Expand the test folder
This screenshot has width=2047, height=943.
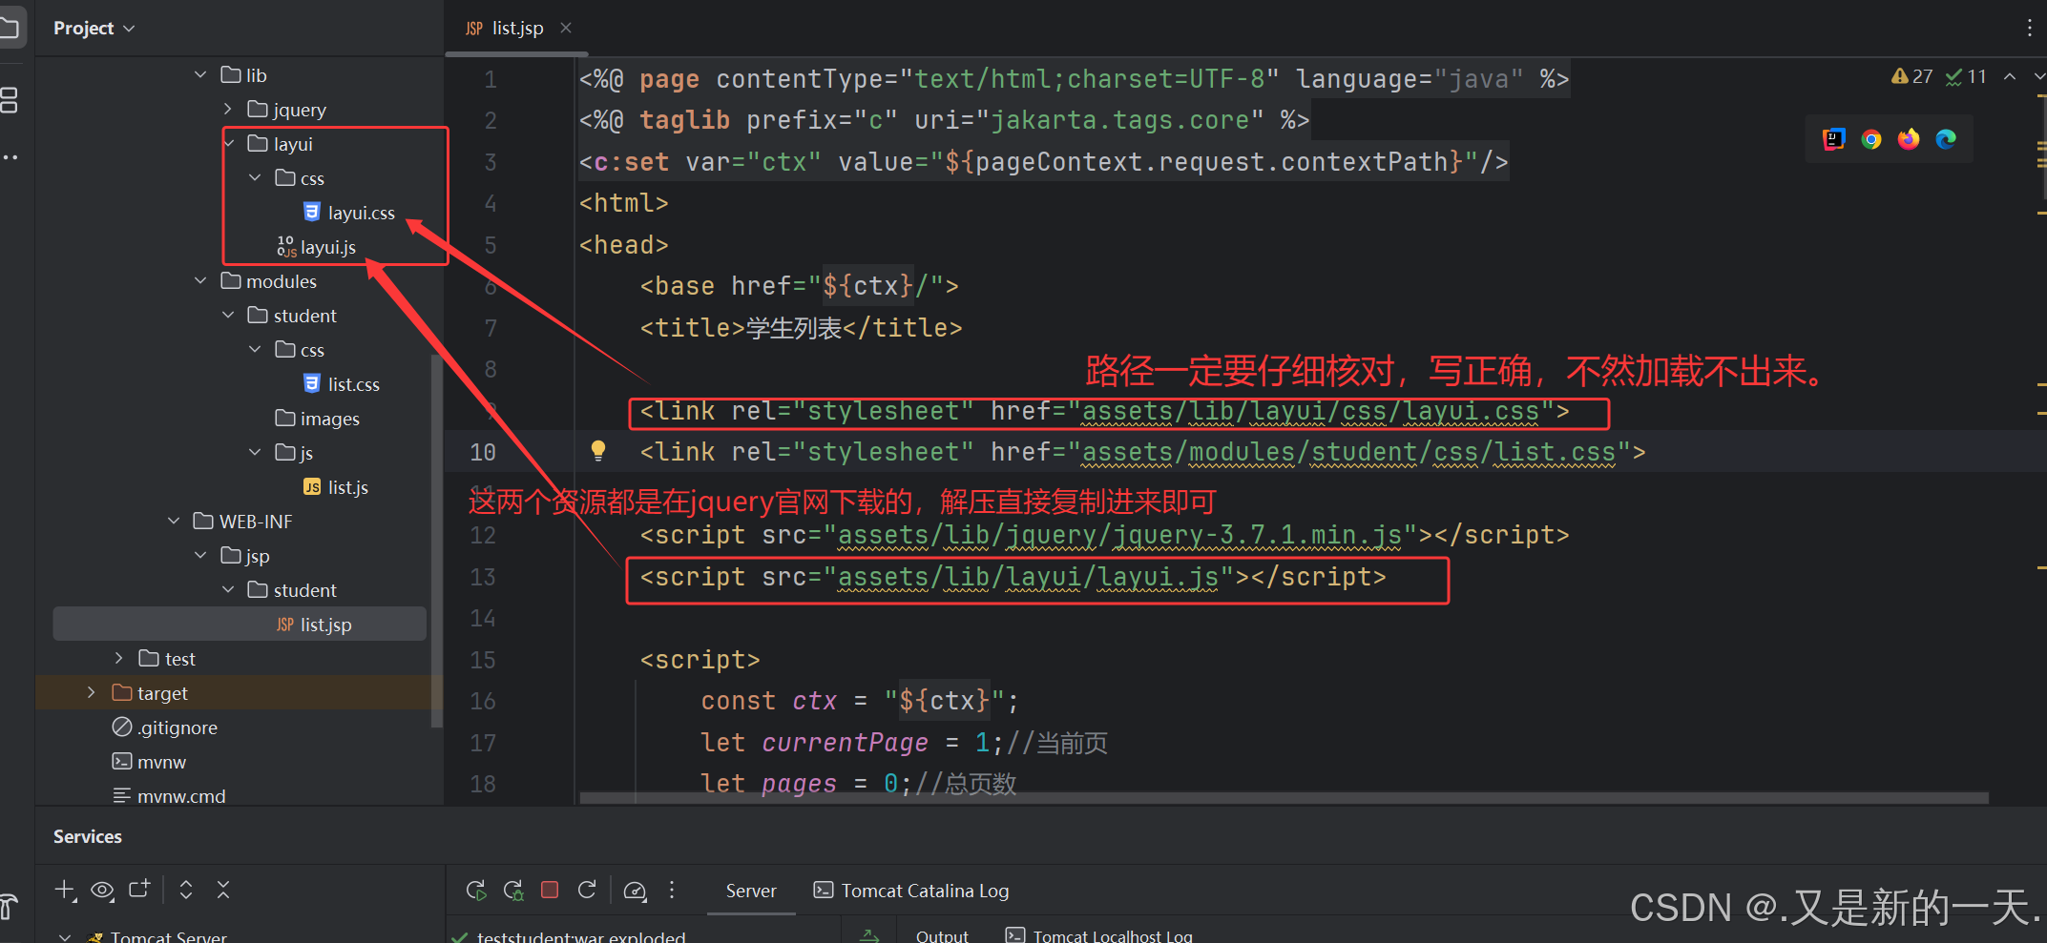[x=118, y=658]
